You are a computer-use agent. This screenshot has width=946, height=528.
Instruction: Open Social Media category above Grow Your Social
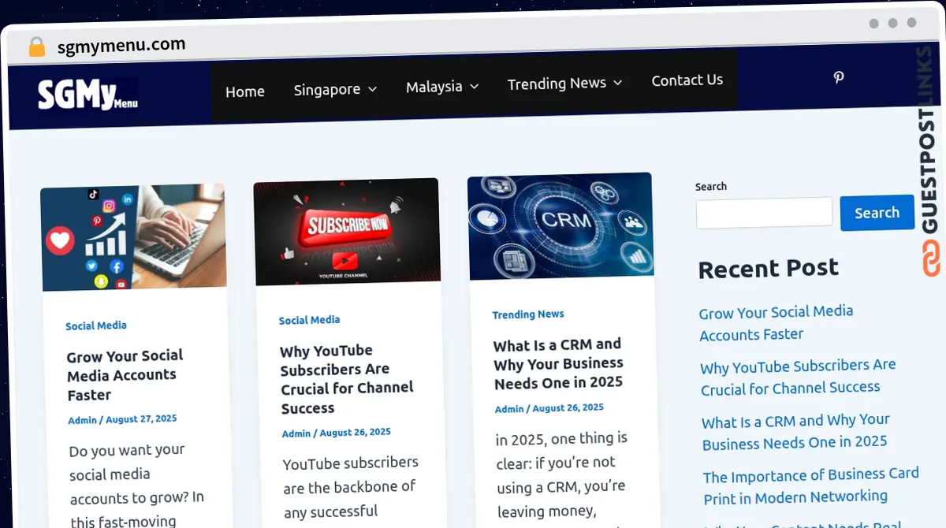(96, 325)
